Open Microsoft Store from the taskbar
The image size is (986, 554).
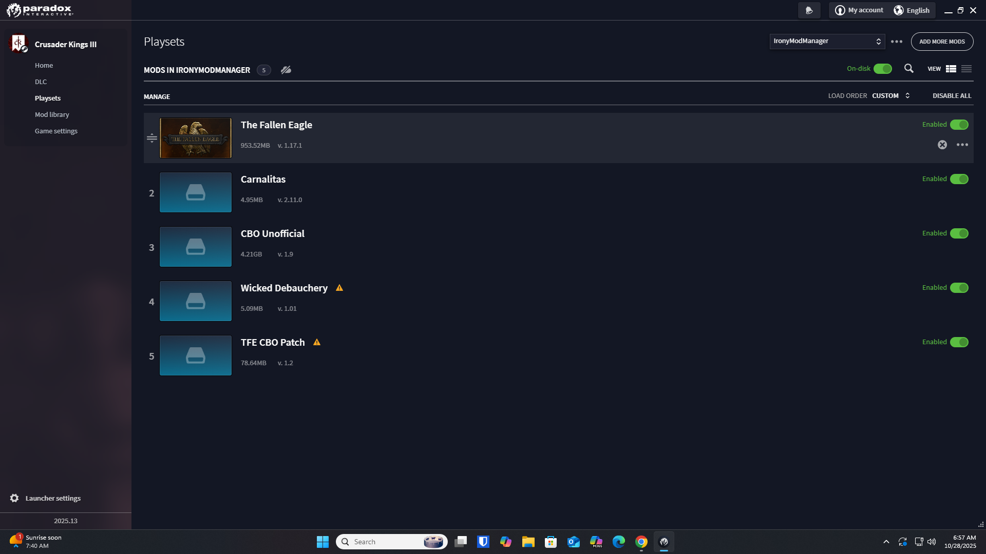click(551, 542)
